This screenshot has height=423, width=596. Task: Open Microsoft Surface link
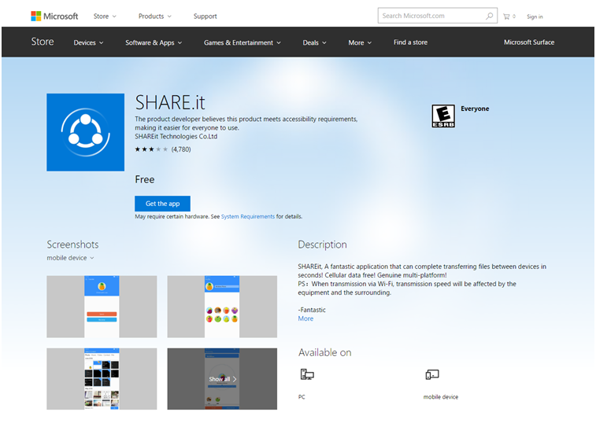coord(529,42)
